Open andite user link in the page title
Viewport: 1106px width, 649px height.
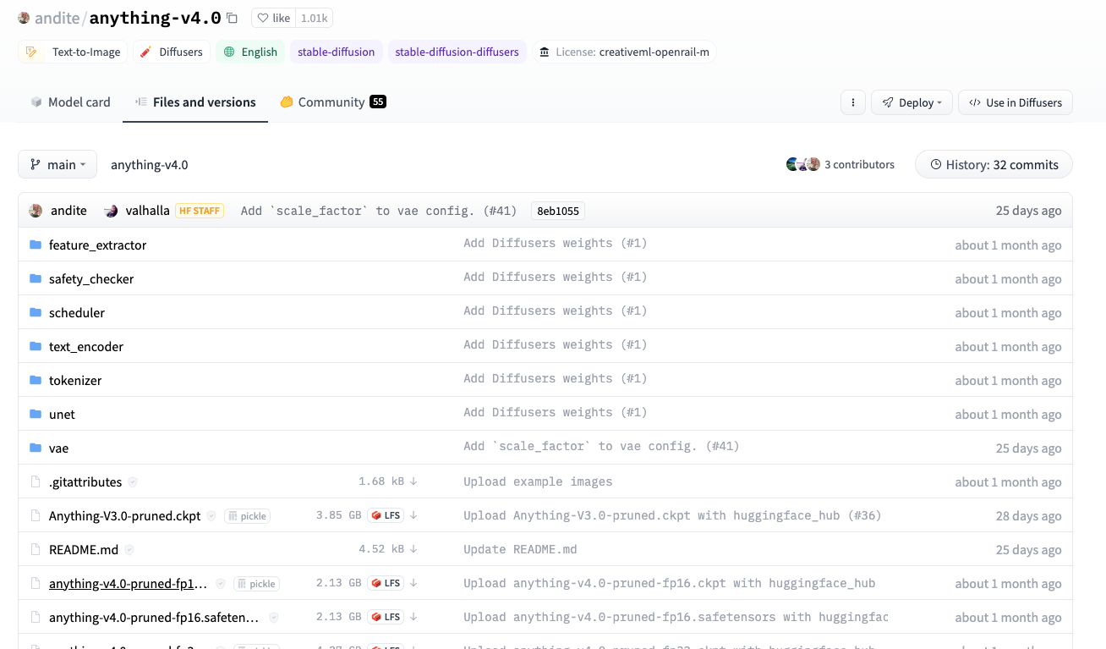point(56,18)
